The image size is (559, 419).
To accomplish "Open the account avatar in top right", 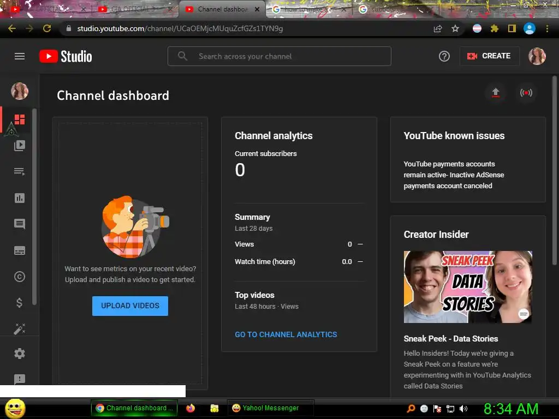I will point(537,56).
